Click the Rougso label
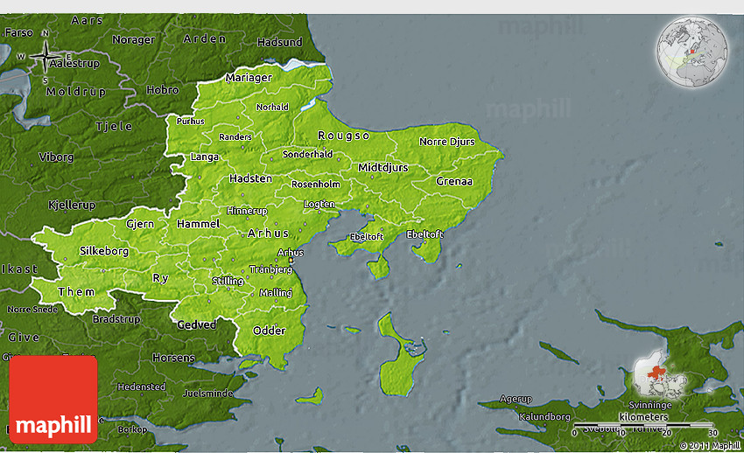The height and width of the screenshot is (453, 744). (343, 136)
